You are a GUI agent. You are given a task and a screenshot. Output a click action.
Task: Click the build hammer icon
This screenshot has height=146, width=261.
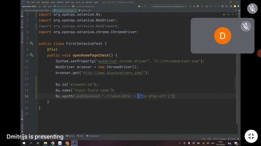[x=145, y=6]
